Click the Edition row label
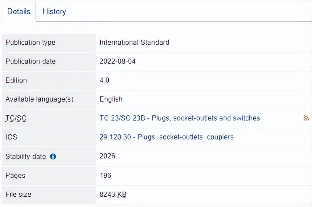Viewport: 312px width, 207px height. 16,80
